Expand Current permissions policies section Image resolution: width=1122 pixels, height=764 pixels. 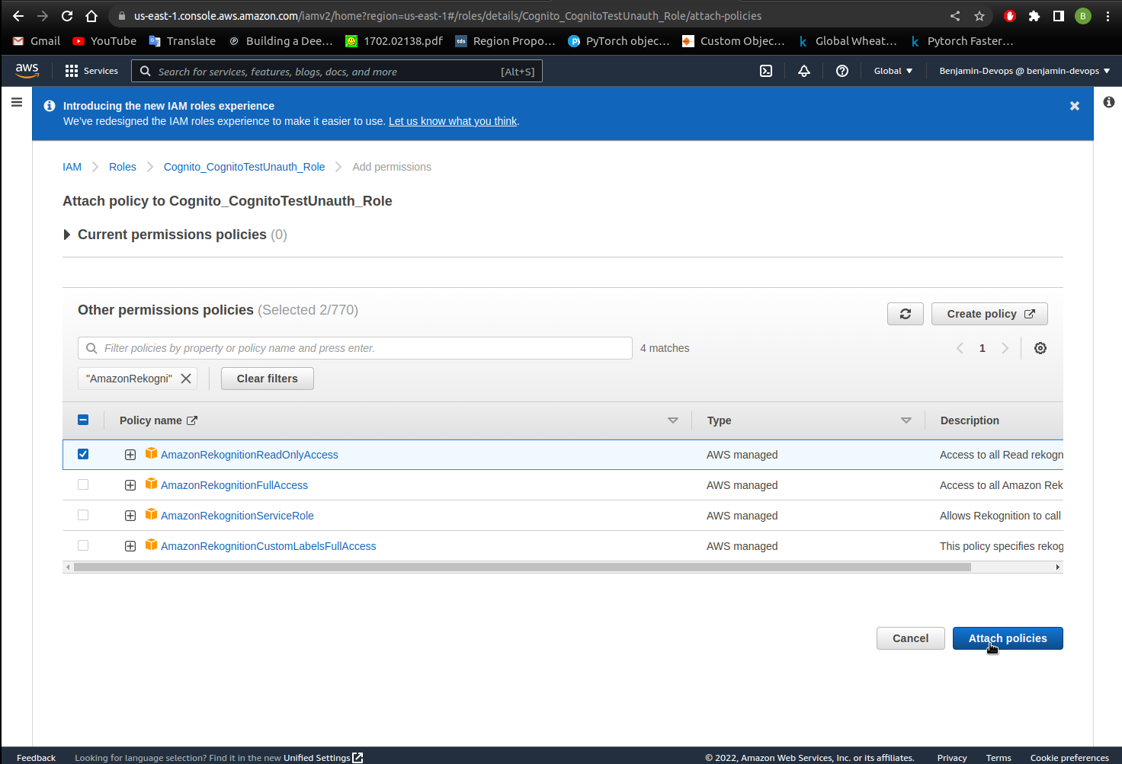point(67,235)
